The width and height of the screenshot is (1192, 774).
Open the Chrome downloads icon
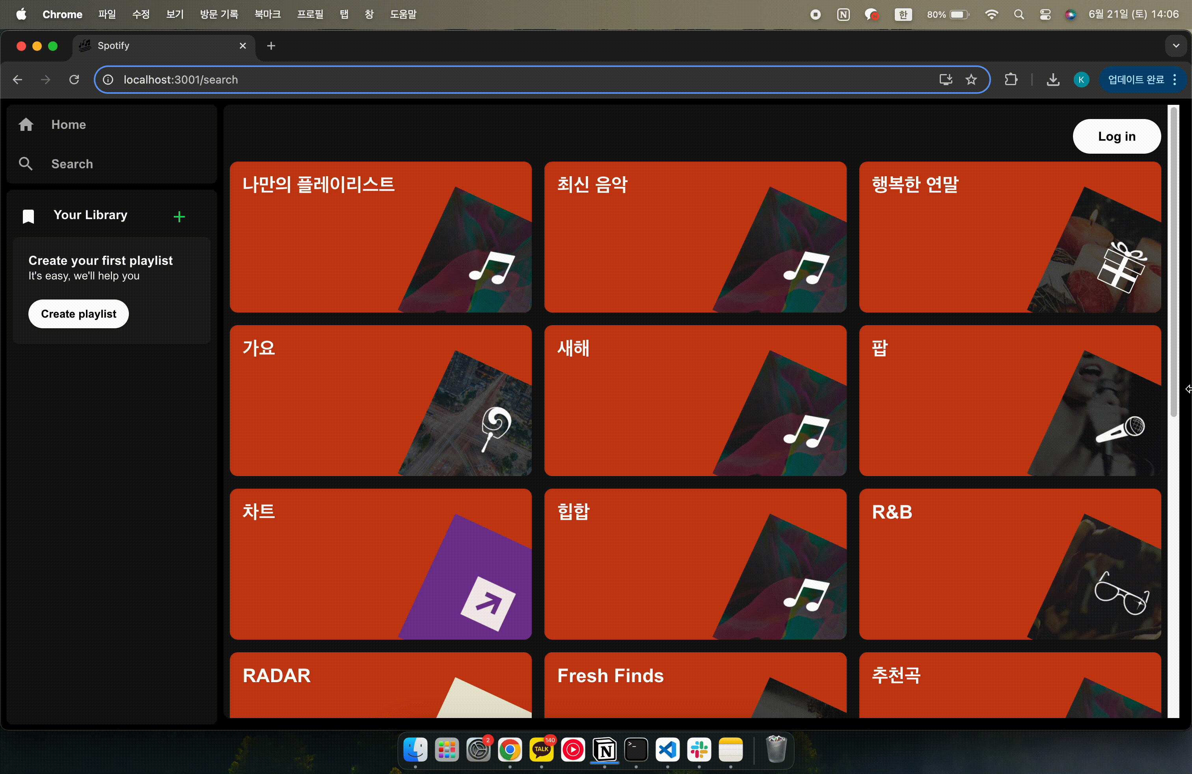point(1053,80)
